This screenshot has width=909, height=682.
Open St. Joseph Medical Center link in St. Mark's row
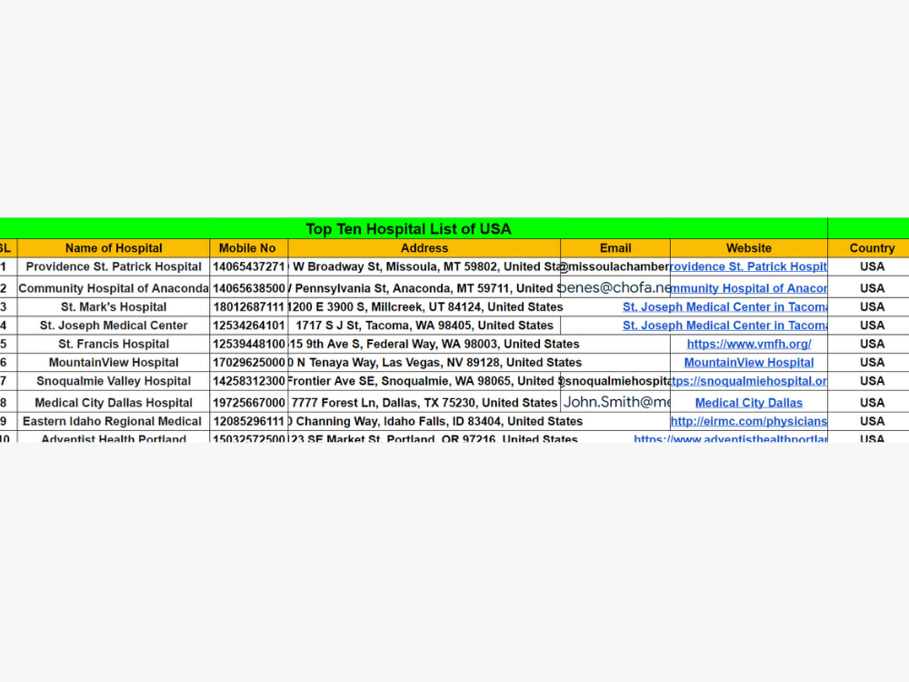[724, 306]
